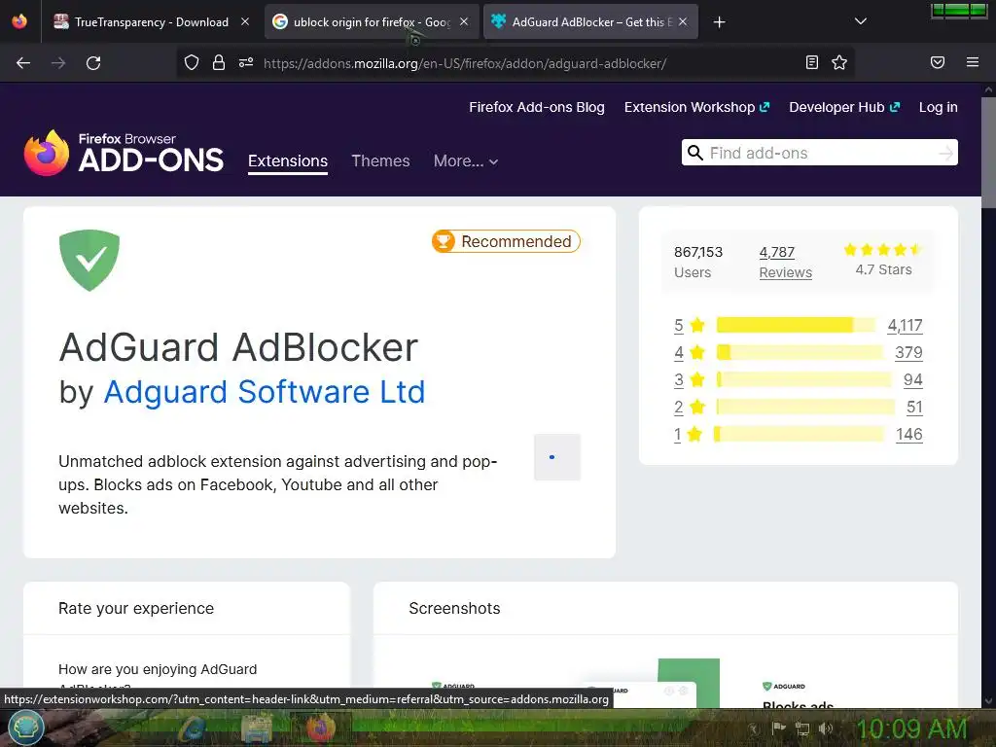Open the Adguard Software Ltd author link

click(265, 391)
